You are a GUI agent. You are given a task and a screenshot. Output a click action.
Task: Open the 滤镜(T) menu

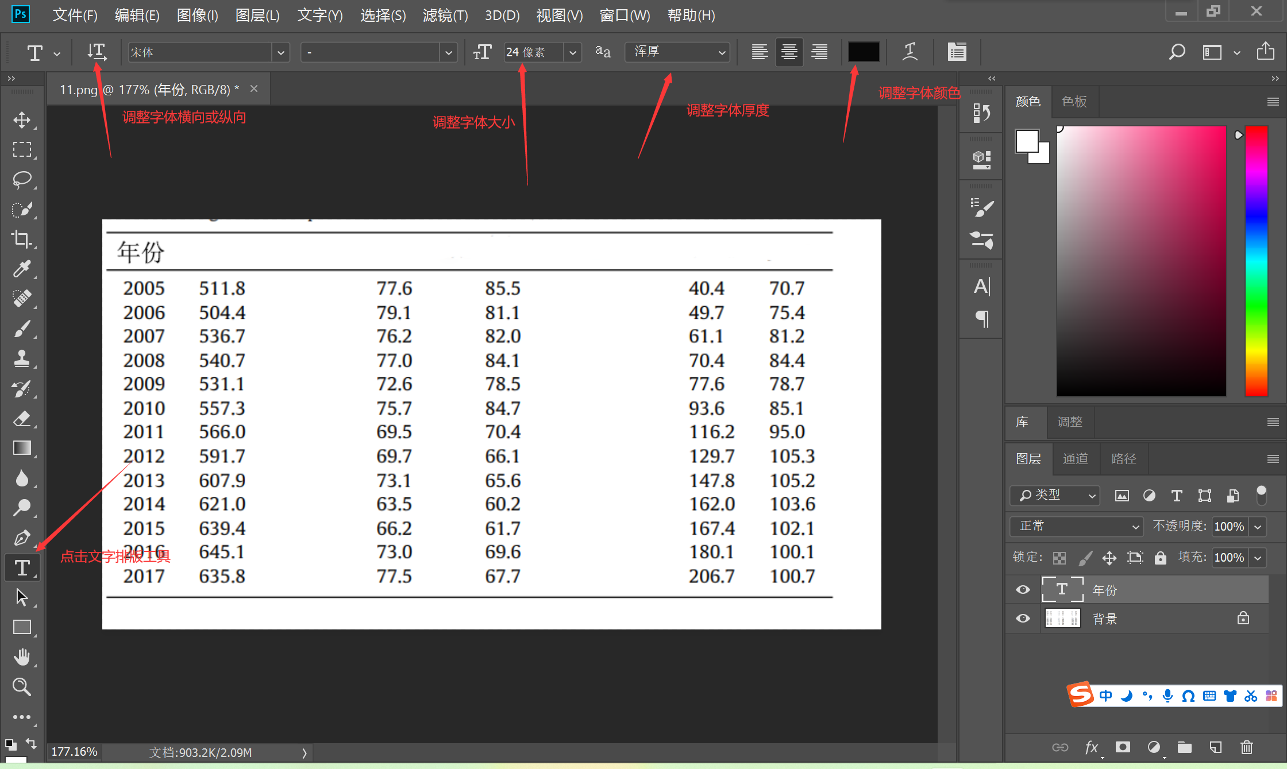coord(445,15)
